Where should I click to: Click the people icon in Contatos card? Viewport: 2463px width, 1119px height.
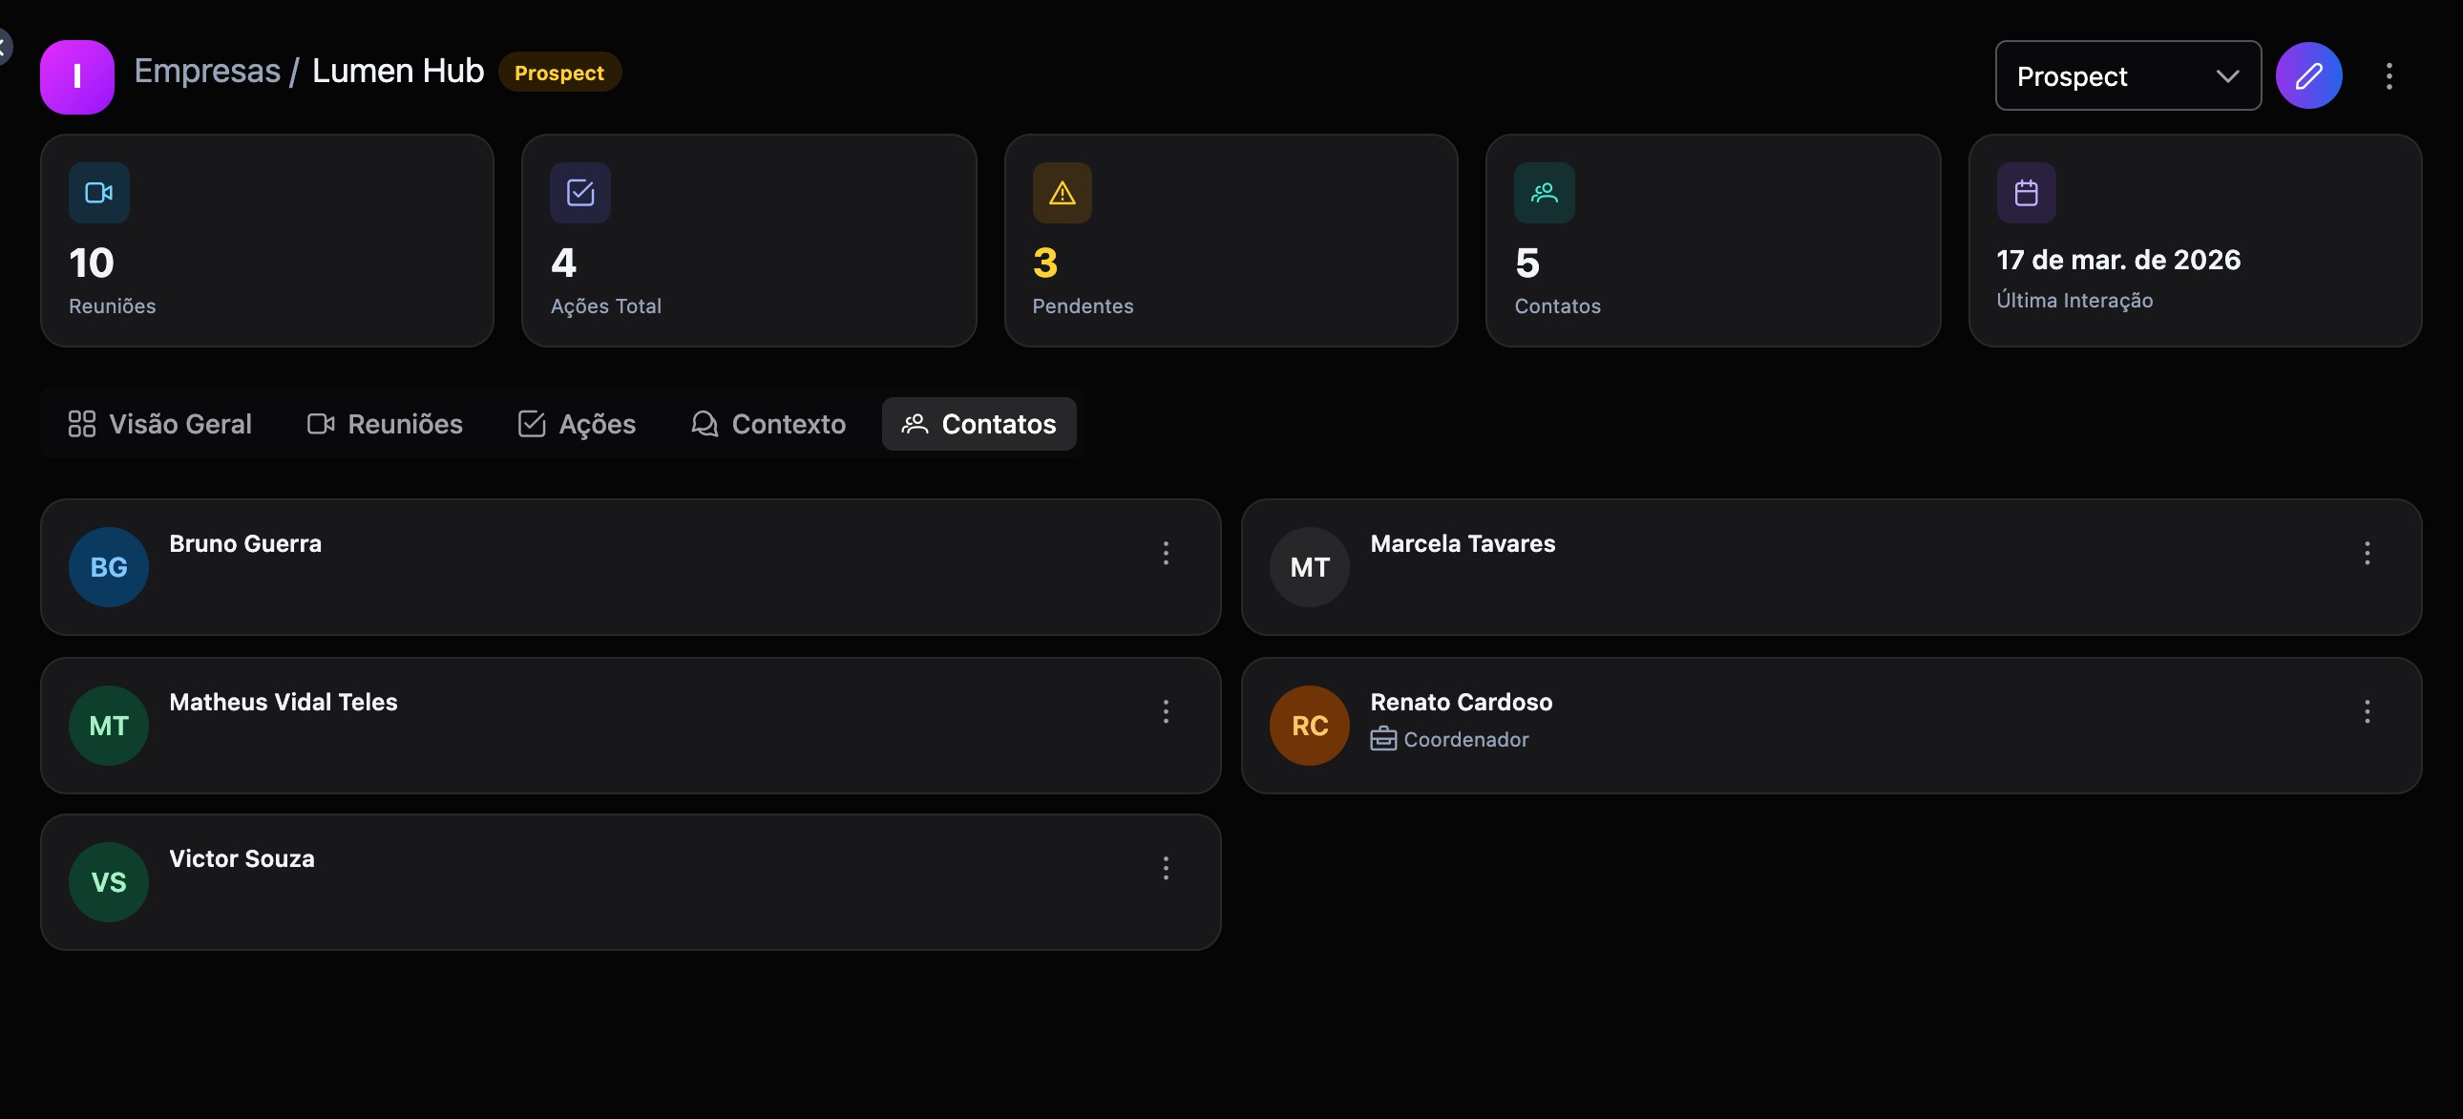[1545, 193]
